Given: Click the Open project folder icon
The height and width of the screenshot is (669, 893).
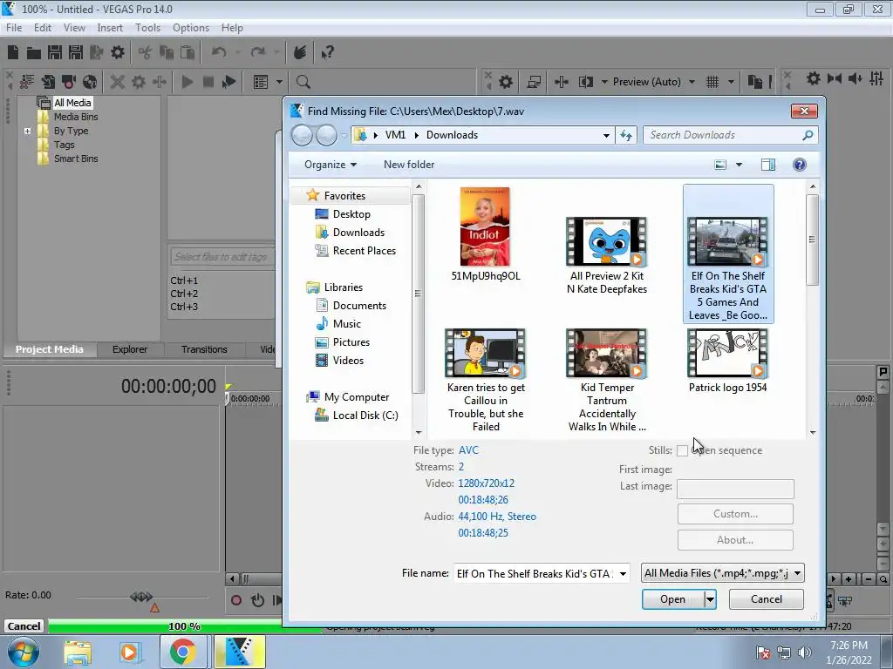Looking at the screenshot, I should tap(34, 53).
